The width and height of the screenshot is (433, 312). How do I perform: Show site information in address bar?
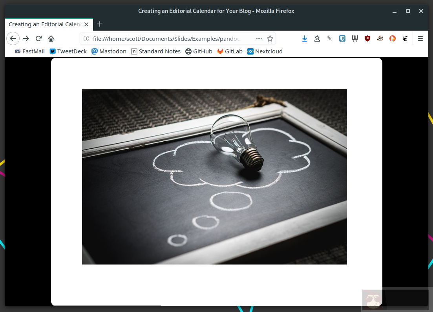tap(87, 38)
